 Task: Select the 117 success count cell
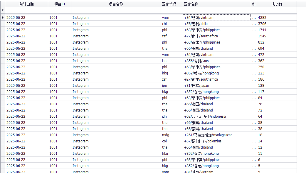[277, 92]
